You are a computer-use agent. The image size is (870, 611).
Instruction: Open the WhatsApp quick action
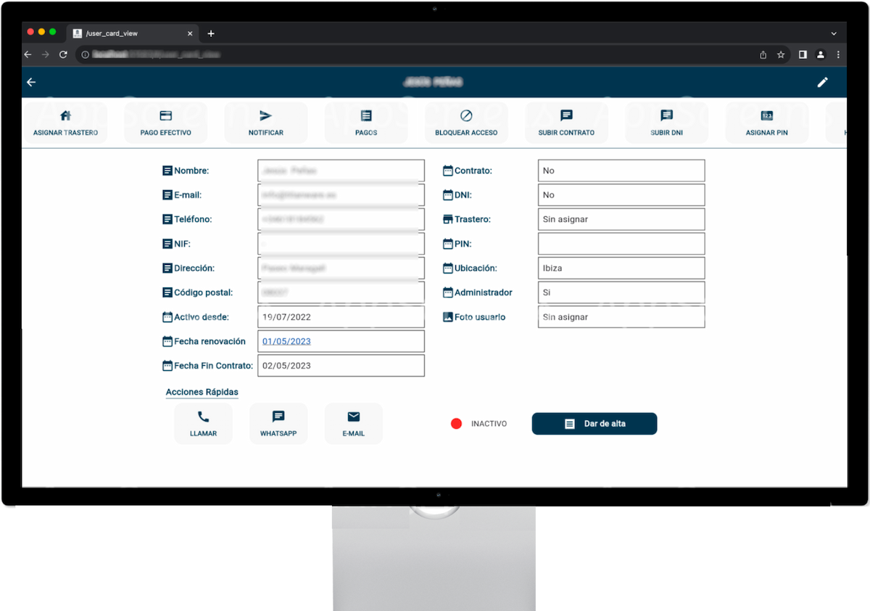(x=278, y=423)
